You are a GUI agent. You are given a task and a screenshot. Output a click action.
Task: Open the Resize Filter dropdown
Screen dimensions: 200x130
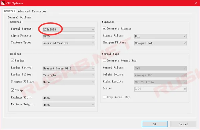click(x=69, y=75)
